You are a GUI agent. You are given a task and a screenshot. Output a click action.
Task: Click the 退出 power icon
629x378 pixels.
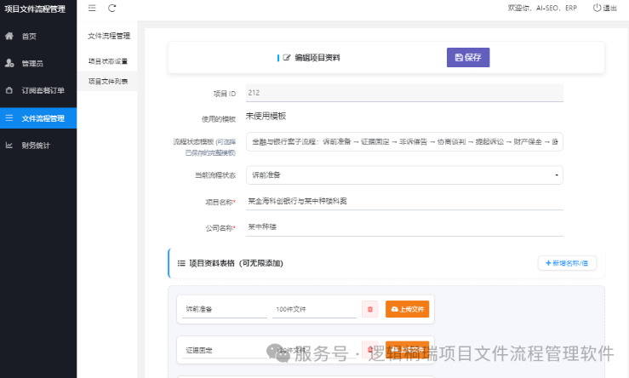pyautogui.click(x=597, y=8)
